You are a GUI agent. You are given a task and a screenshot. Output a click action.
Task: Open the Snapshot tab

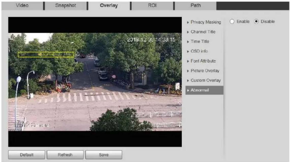66,6
